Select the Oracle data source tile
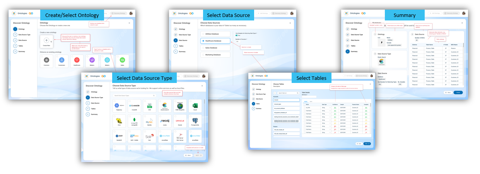Screen dimensions: 480x174 (180, 122)
